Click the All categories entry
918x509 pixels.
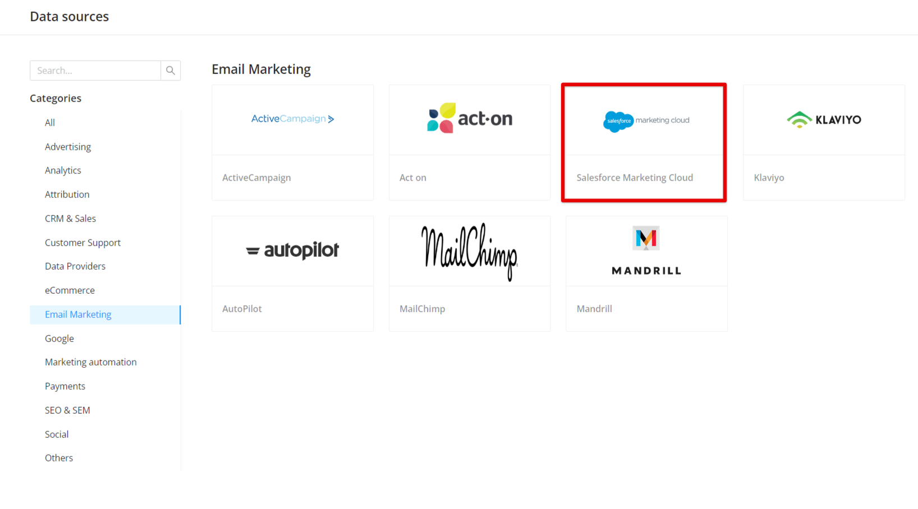coord(49,122)
